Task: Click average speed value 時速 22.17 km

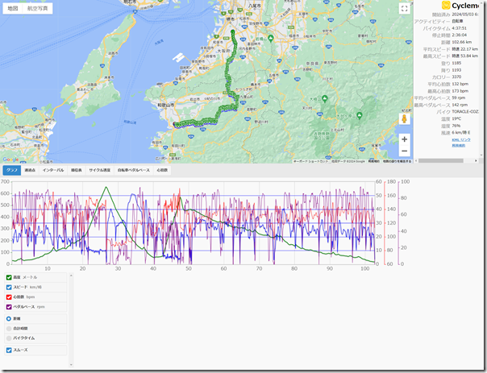Action: pyautogui.click(x=464, y=49)
